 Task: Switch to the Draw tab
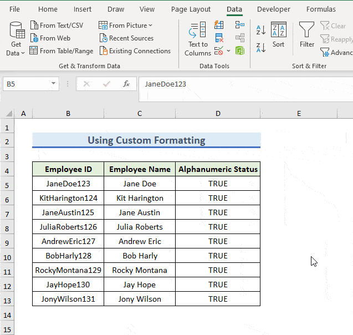click(116, 9)
